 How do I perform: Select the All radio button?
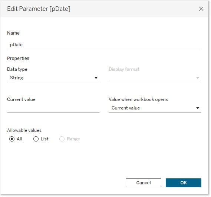click(x=12, y=139)
